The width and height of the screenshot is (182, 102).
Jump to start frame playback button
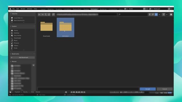[x=71, y=92]
